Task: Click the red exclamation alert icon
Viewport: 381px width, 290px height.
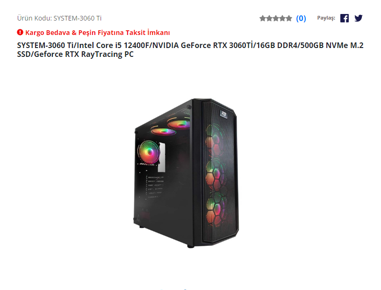Action: (20, 32)
